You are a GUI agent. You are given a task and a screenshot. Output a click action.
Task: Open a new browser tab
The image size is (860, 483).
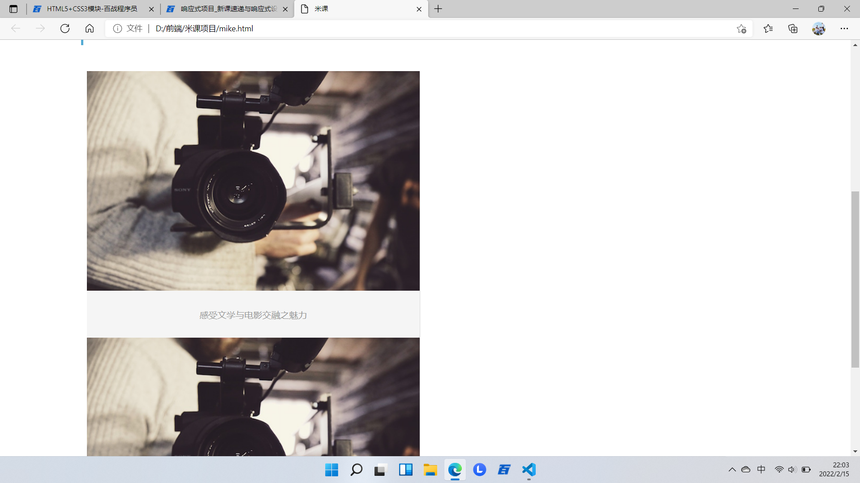(438, 9)
